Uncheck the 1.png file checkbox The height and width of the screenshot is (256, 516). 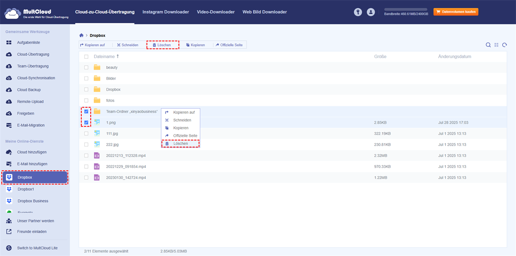click(86, 122)
